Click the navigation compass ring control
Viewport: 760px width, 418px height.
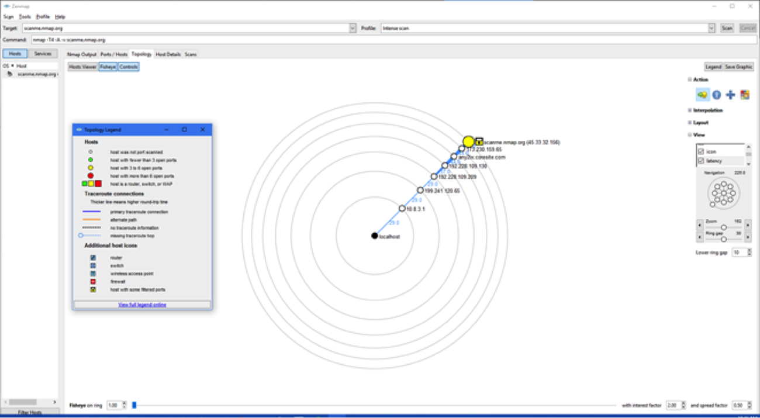tap(723, 193)
